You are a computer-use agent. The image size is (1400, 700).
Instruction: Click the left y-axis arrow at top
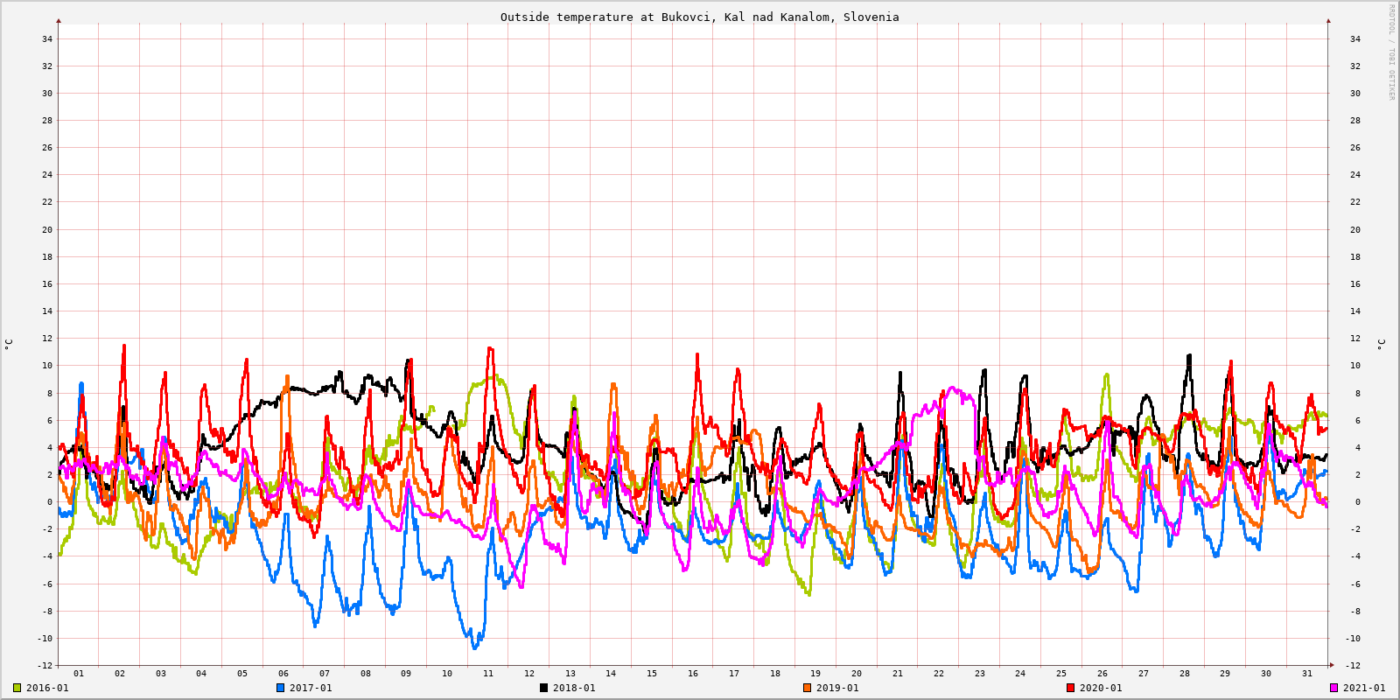[59, 20]
